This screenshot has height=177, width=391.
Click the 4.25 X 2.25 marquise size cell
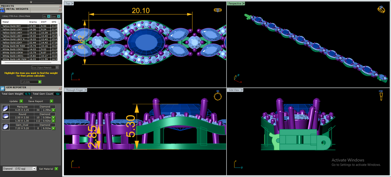click(x=22, y=110)
